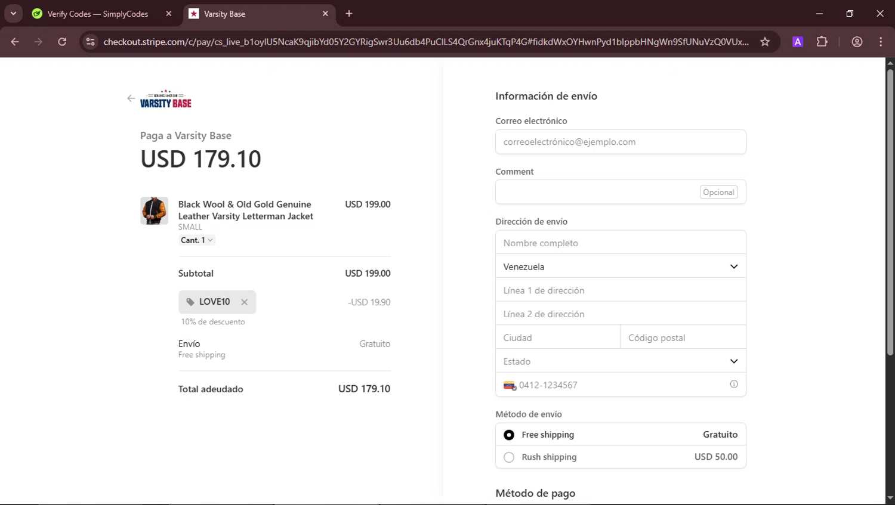Open the Extensions puzzle icon
Screen dimensions: 895x505
[x=822, y=42]
